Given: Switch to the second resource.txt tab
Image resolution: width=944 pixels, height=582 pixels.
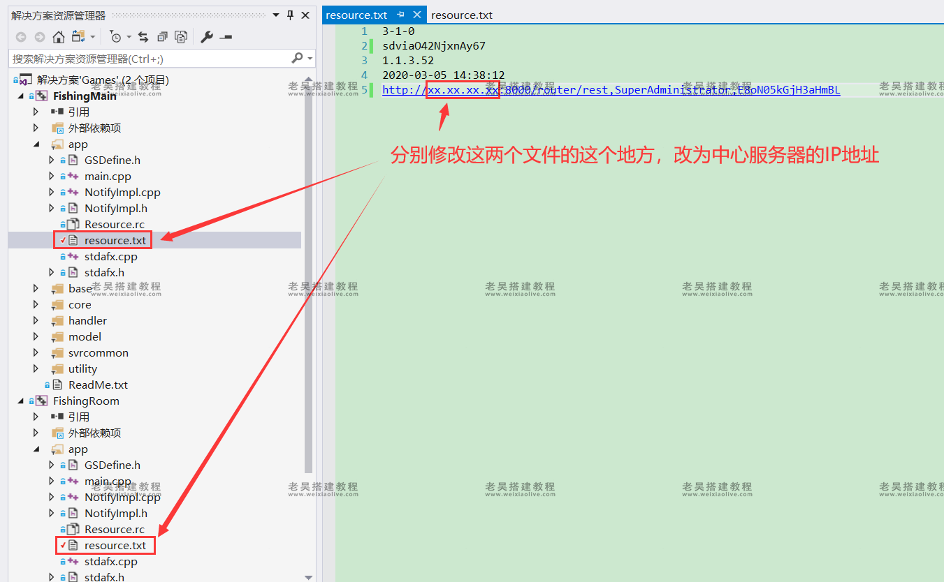Looking at the screenshot, I should coord(462,15).
